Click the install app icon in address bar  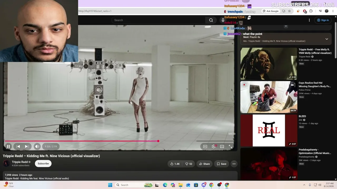pos(284,11)
